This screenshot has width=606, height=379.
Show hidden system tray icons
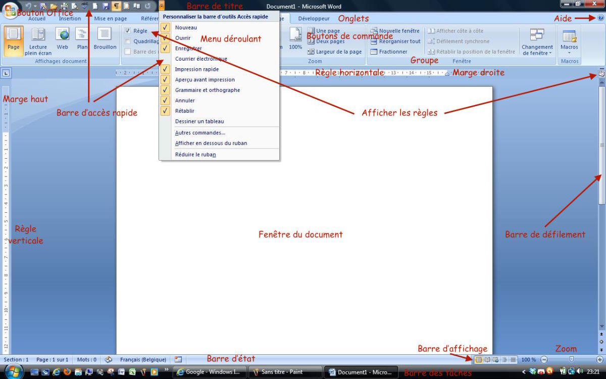[523, 372]
